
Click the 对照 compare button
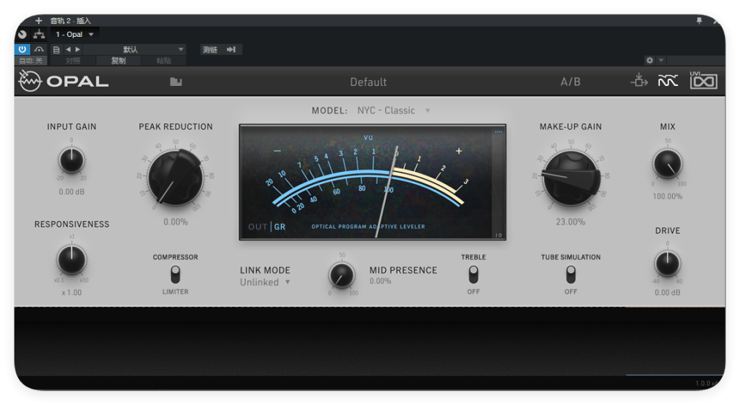tap(73, 61)
